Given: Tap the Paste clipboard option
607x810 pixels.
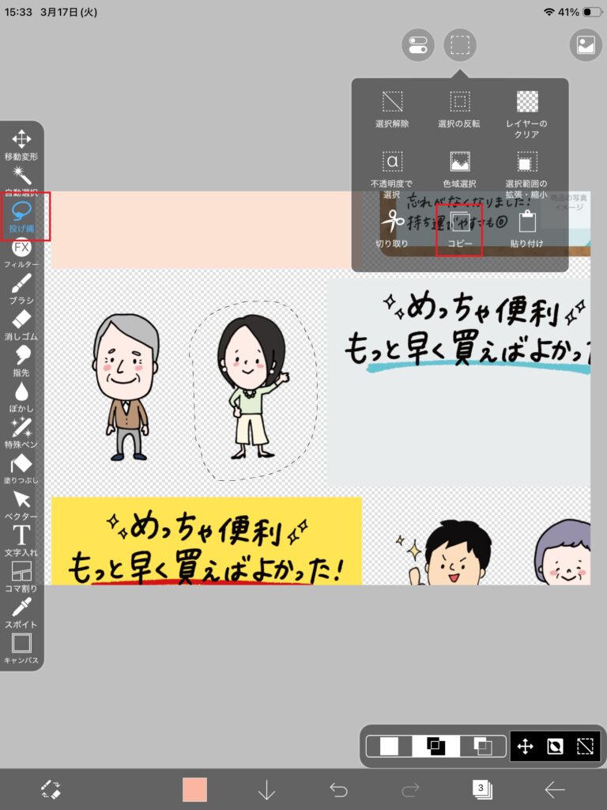Looking at the screenshot, I should 526,229.
